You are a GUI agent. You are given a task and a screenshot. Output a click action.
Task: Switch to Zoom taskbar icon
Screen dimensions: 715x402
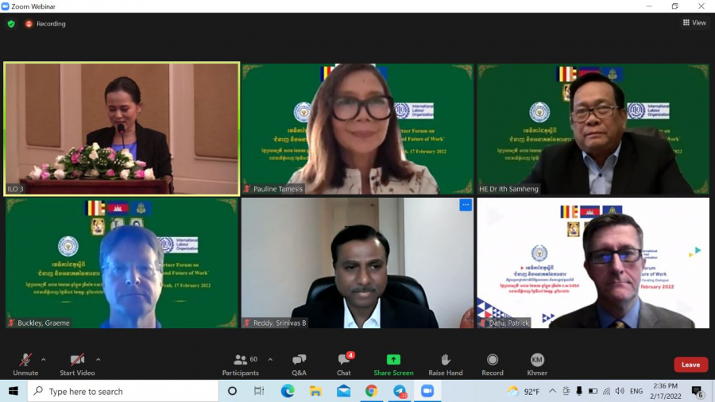(427, 391)
